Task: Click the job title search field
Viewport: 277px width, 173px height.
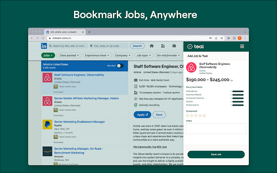Action: pyautogui.click(x=68, y=46)
